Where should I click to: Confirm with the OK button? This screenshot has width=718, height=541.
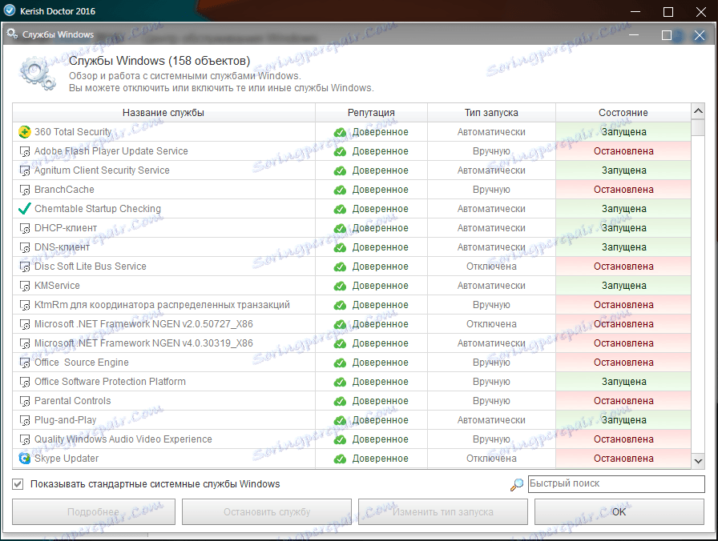coord(619,511)
